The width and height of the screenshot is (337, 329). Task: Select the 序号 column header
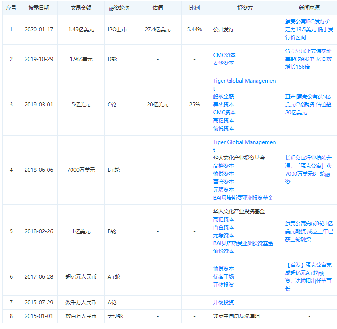coord(11,8)
